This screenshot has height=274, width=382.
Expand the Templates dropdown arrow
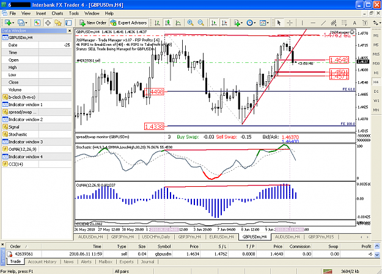click(268, 23)
